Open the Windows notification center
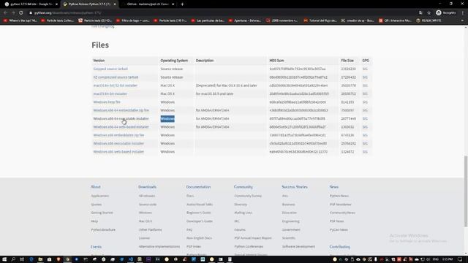 [x=460, y=259]
